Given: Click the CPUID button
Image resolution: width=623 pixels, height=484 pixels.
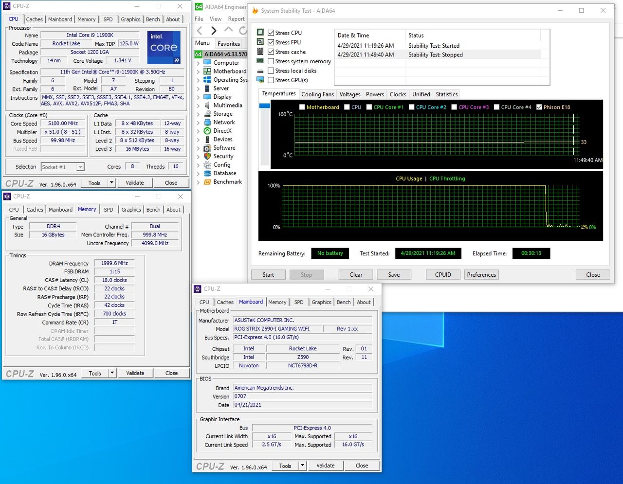Looking at the screenshot, I should point(443,275).
